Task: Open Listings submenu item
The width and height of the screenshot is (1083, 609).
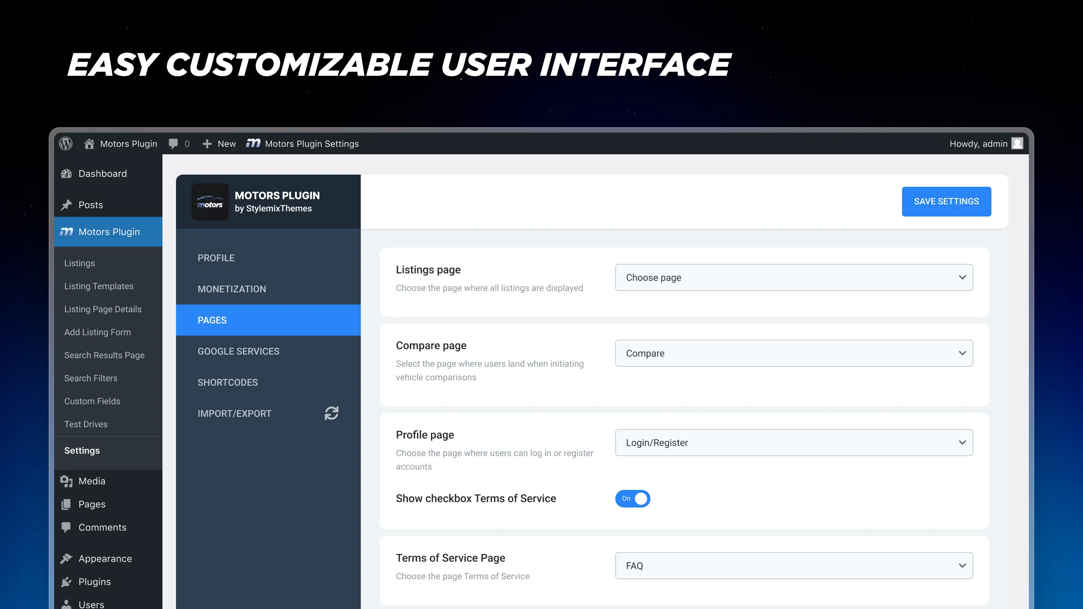Action: coord(79,263)
